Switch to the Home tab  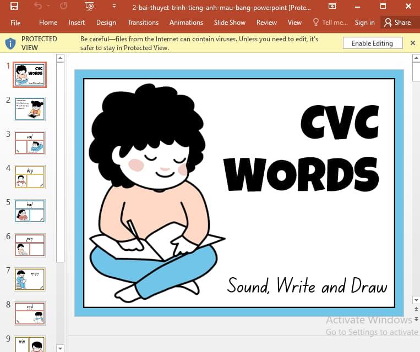pyautogui.click(x=48, y=23)
